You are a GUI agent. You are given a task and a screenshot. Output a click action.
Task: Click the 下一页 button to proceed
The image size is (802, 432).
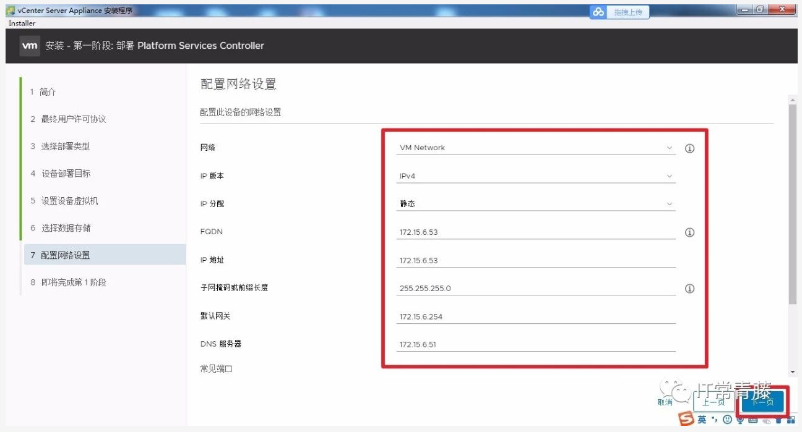coord(762,402)
